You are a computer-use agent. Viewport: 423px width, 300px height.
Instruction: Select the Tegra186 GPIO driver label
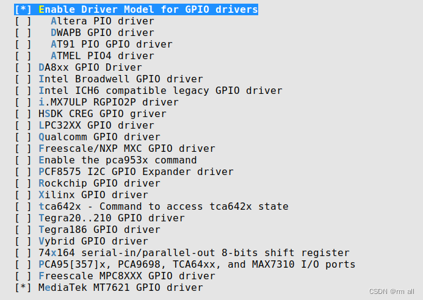tap(99, 230)
